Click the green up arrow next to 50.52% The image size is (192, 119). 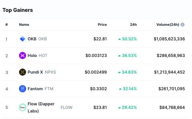tap(120, 39)
